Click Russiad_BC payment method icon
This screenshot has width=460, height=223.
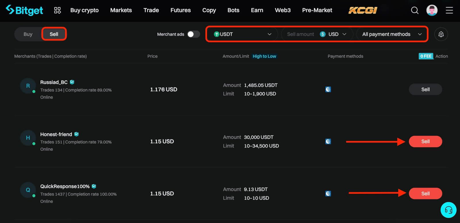point(328,89)
